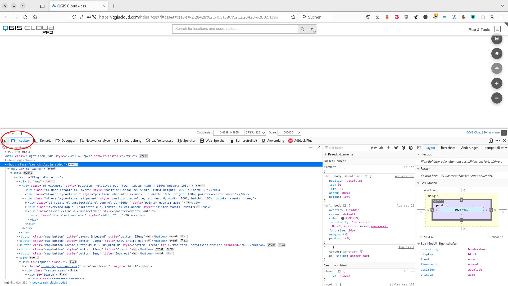Click the event badge on body element
This screenshot has width=508, height=286.
[73, 164]
